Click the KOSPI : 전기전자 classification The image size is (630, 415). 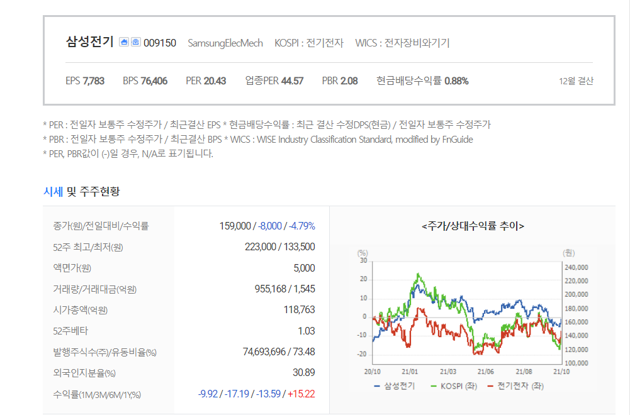pos(309,43)
